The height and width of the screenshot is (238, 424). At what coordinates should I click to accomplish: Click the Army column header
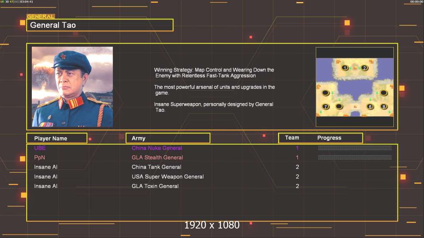pos(168,138)
